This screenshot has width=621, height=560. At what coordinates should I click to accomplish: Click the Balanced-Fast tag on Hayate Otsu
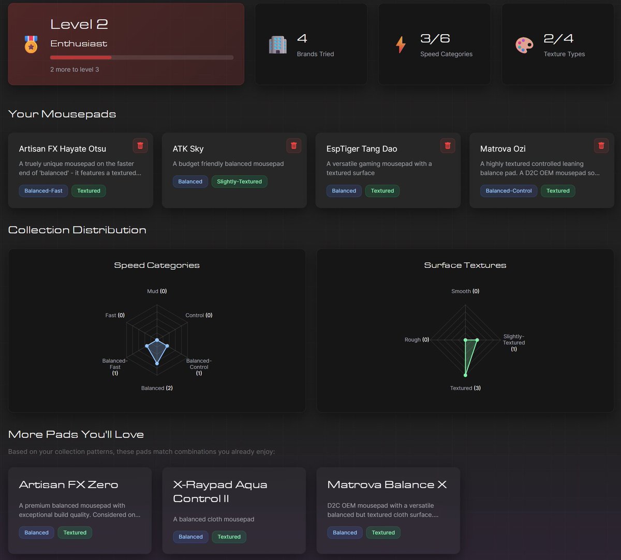pos(43,191)
